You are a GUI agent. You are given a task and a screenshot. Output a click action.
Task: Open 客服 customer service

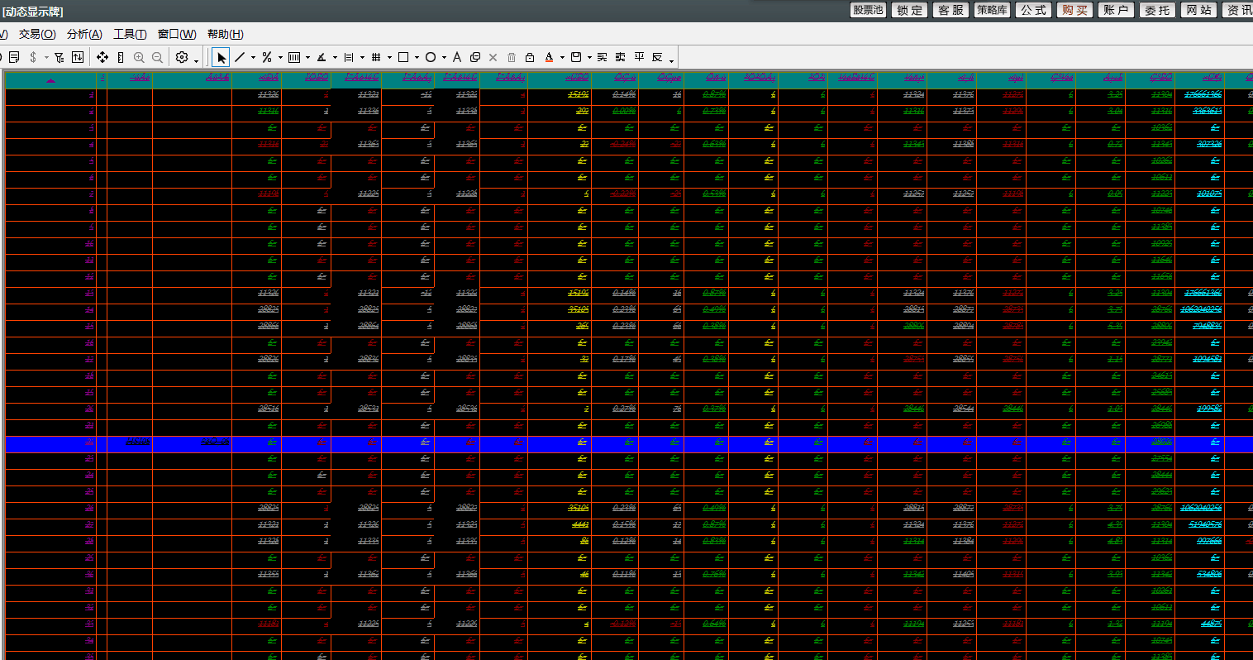point(950,10)
